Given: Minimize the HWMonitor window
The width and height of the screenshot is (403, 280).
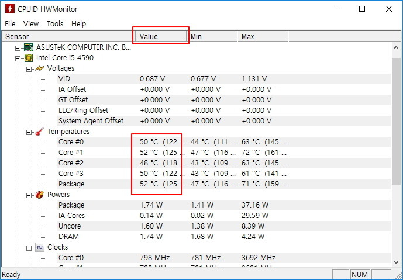Looking at the screenshot, I should [336, 9].
